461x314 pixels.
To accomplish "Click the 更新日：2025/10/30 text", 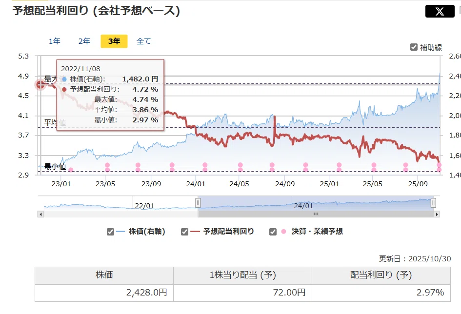I will [415, 258].
